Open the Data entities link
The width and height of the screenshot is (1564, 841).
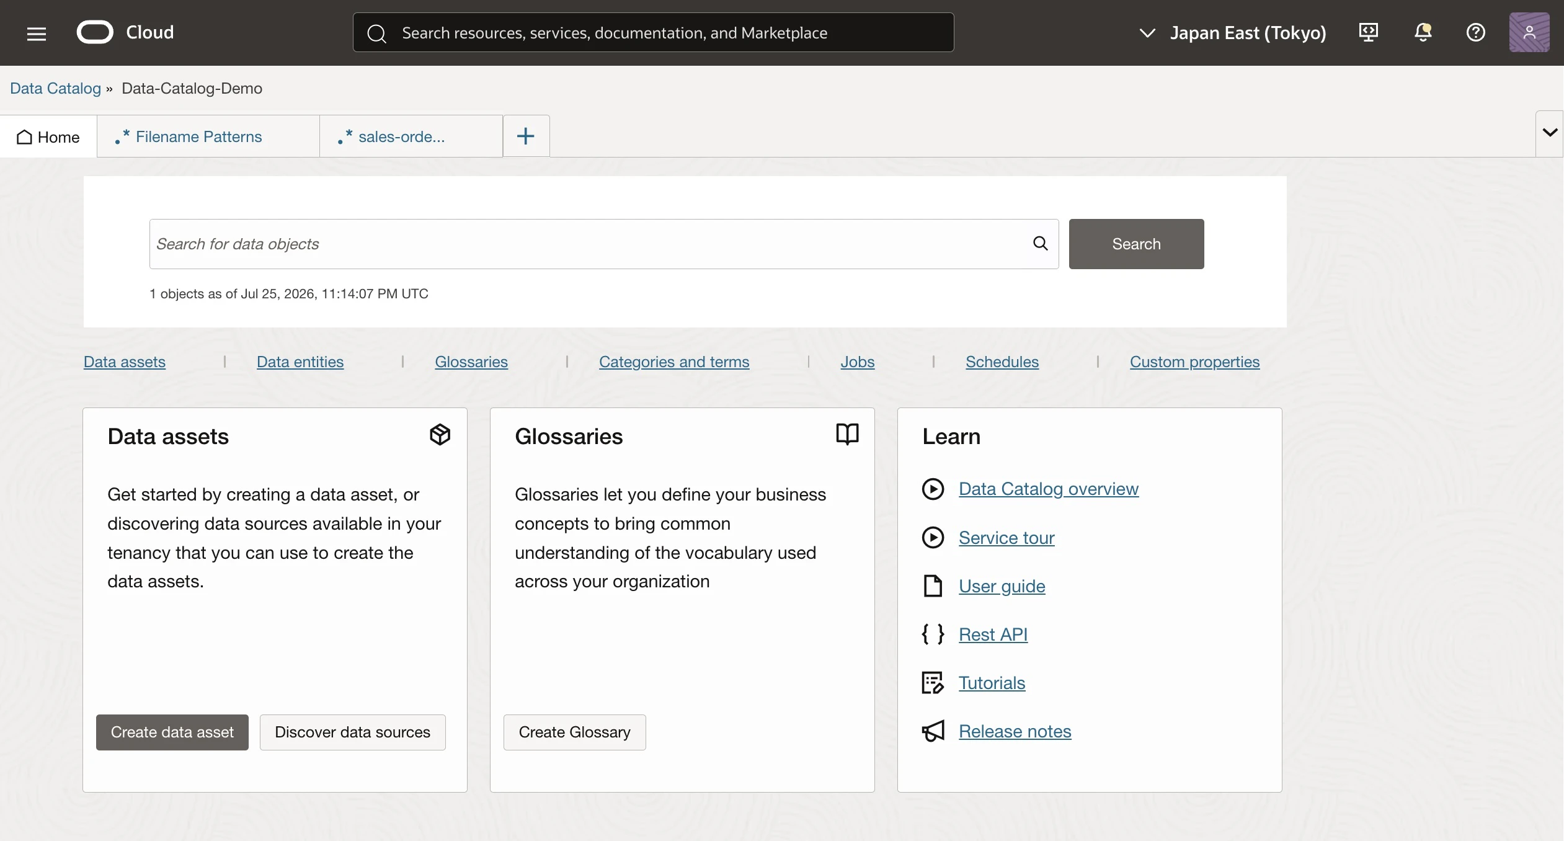(x=300, y=362)
